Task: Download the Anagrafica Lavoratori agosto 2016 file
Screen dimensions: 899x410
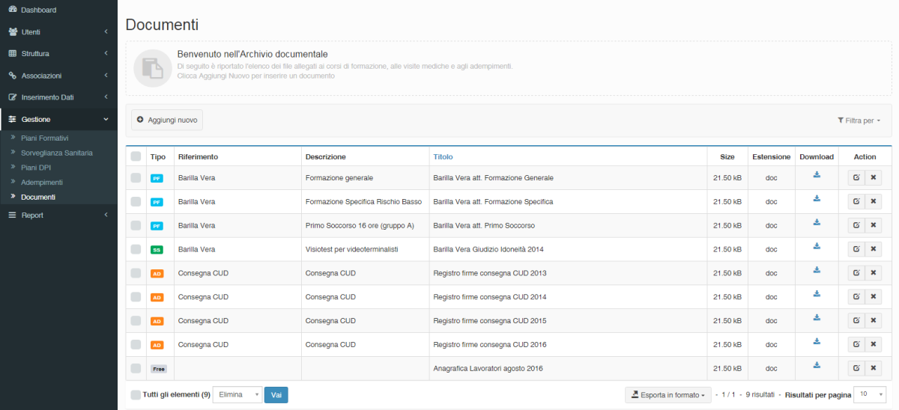Action: coord(817,366)
